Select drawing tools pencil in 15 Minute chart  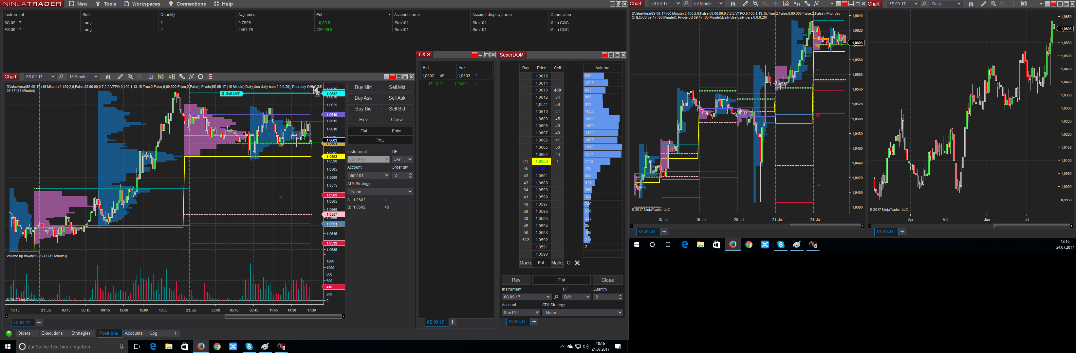120,77
